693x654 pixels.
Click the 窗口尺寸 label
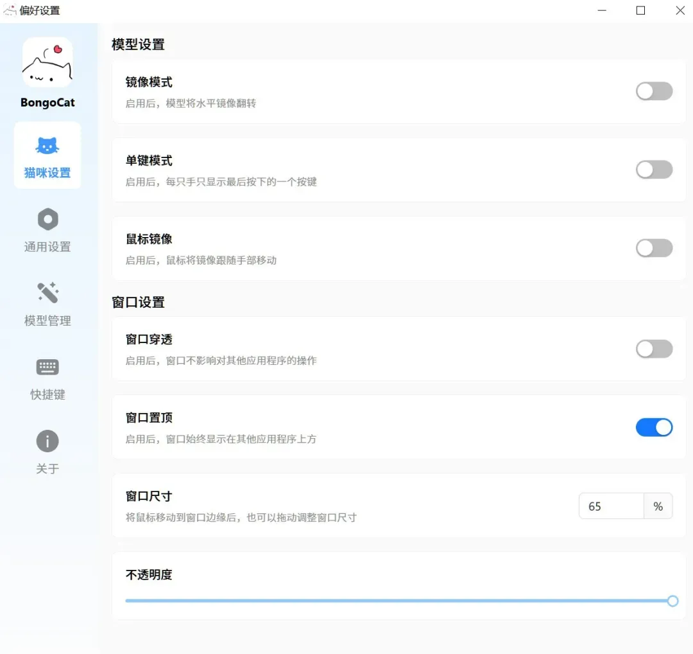point(149,496)
